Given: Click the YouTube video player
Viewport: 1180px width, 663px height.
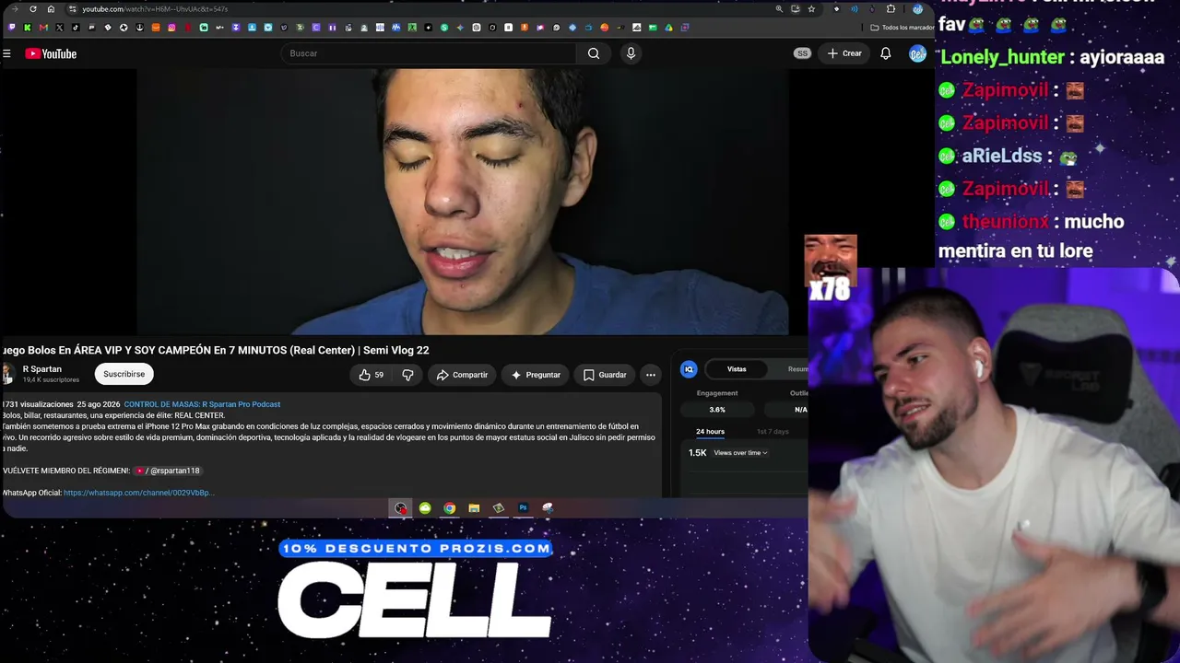Looking at the screenshot, I should click(463, 201).
